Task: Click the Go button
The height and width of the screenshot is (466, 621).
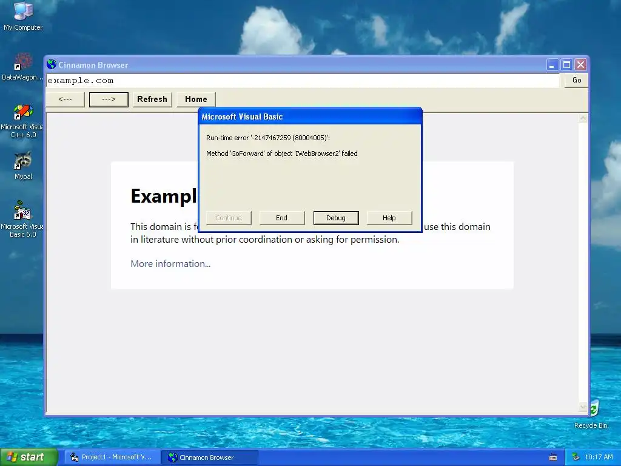Action: [x=576, y=81]
